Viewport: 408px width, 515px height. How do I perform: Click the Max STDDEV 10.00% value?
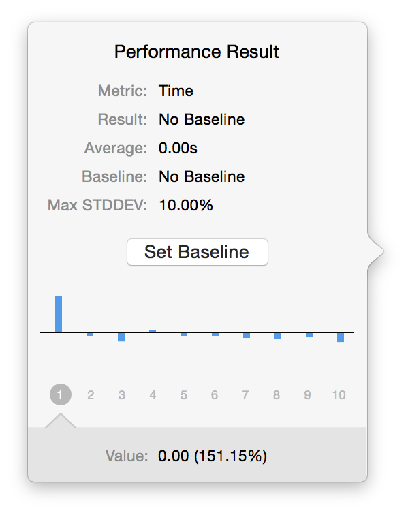(186, 205)
